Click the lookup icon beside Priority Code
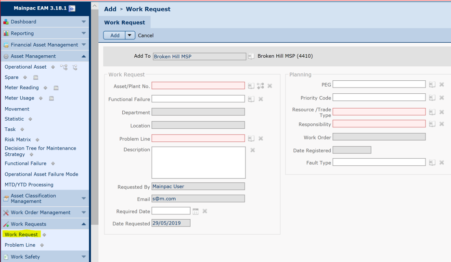The height and width of the screenshot is (262, 451). pos(432,98)
